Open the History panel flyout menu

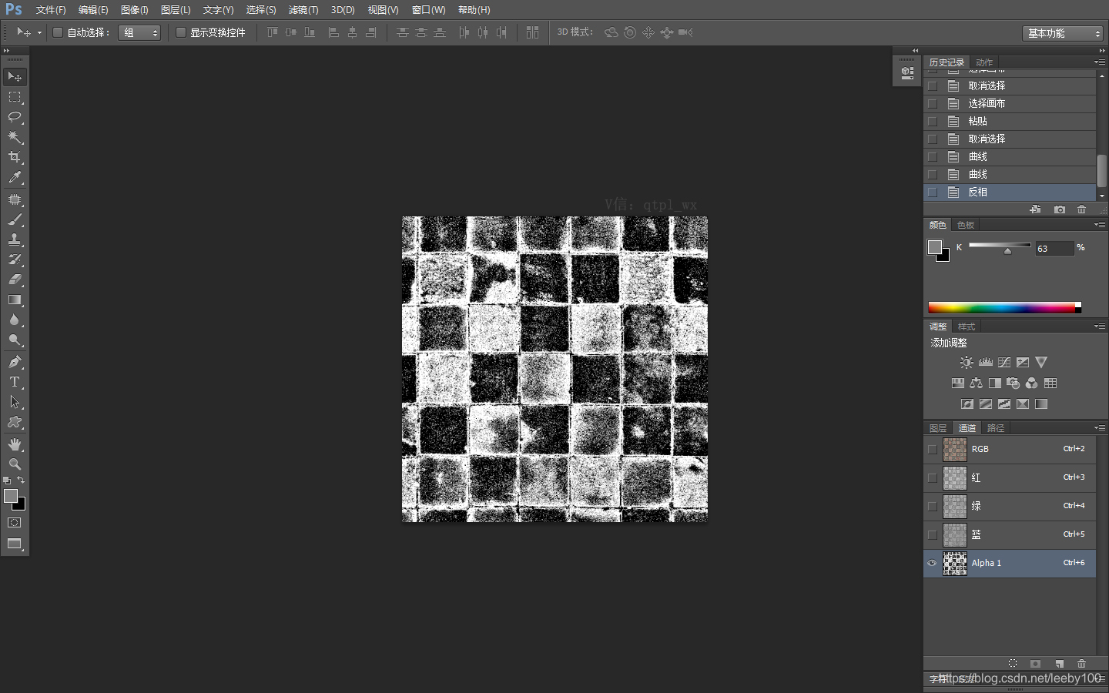[x=1099, y=62]
